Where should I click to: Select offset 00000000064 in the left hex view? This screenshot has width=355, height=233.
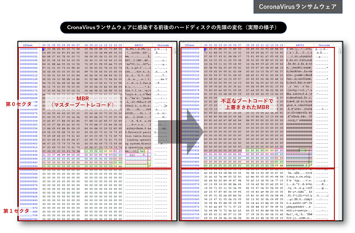coord(29,64)
